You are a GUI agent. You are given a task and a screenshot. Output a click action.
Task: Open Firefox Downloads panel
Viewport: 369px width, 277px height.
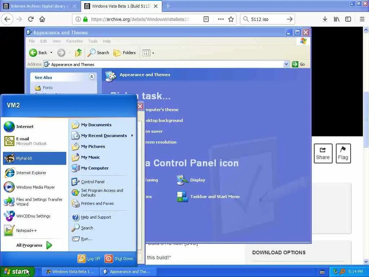tap(325, 19)
